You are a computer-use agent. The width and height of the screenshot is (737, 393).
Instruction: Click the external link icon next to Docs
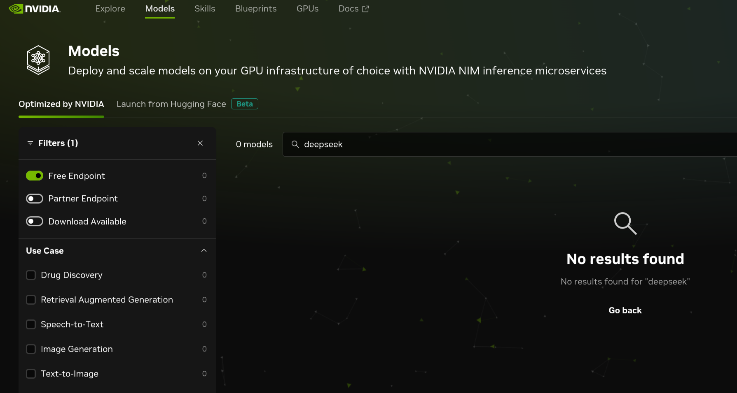click(365, 9)
